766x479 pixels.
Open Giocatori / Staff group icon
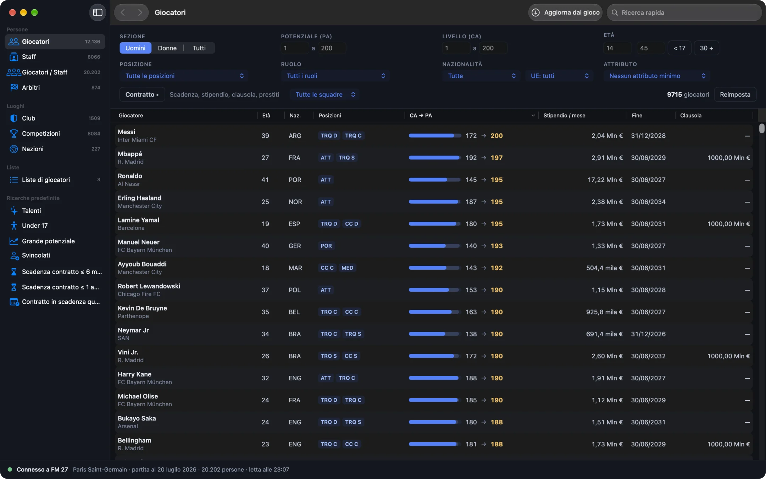14,72
